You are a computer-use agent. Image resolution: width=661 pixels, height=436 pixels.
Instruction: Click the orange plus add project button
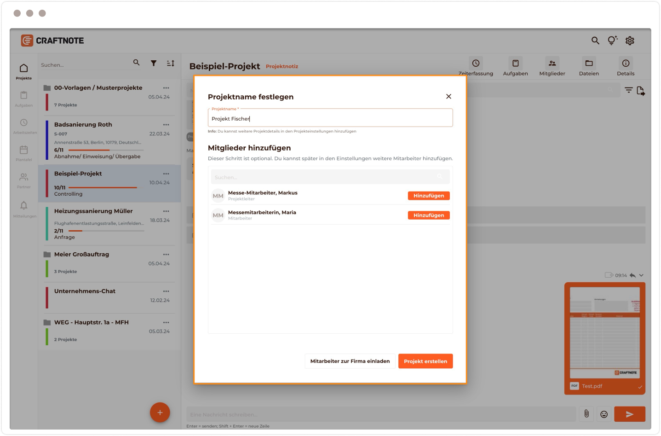tap(160, 413)
